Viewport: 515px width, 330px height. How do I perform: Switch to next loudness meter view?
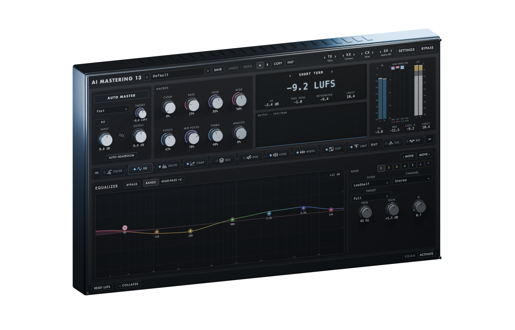click(x=332, y=72)
